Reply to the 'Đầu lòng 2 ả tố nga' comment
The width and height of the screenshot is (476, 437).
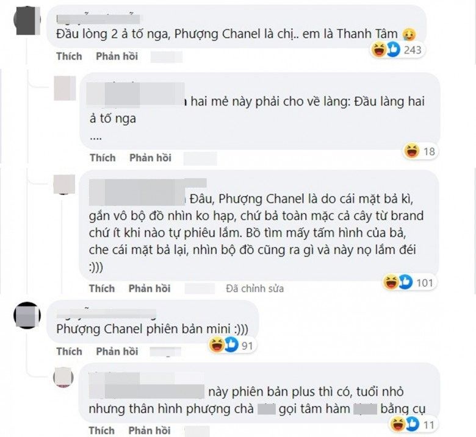tap(117, 57)
